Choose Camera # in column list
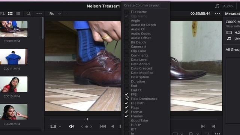The height and width of the screenshot is (135, 240). click(x=138, y=46)
